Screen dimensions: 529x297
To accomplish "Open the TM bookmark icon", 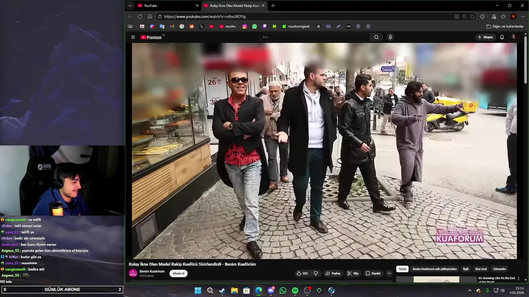I will coord(348,26).
